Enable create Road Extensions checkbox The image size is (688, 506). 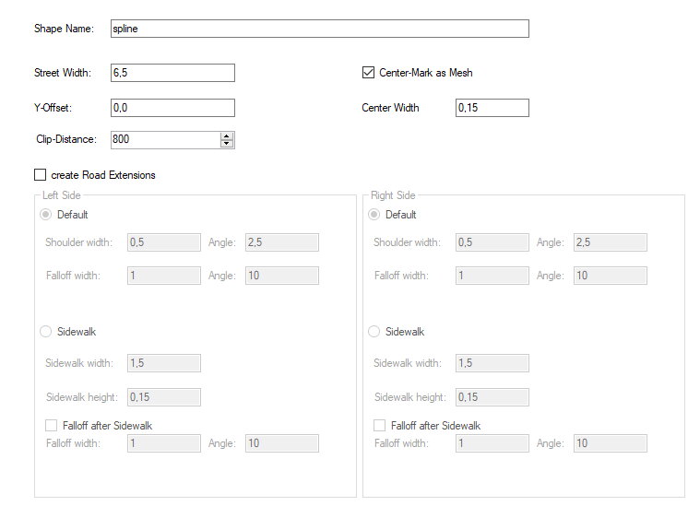pos(40,175)
